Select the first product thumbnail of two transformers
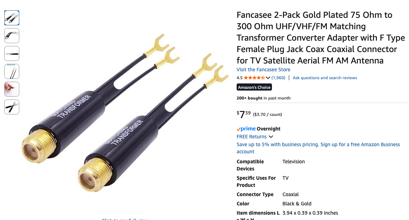The image size is (409, 220). pyautogui.click(x=12, y=18)
